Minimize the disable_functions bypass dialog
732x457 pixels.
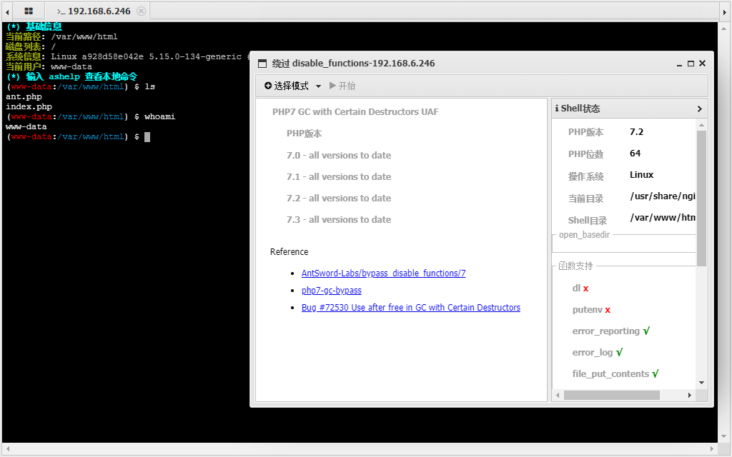[679, 64]
